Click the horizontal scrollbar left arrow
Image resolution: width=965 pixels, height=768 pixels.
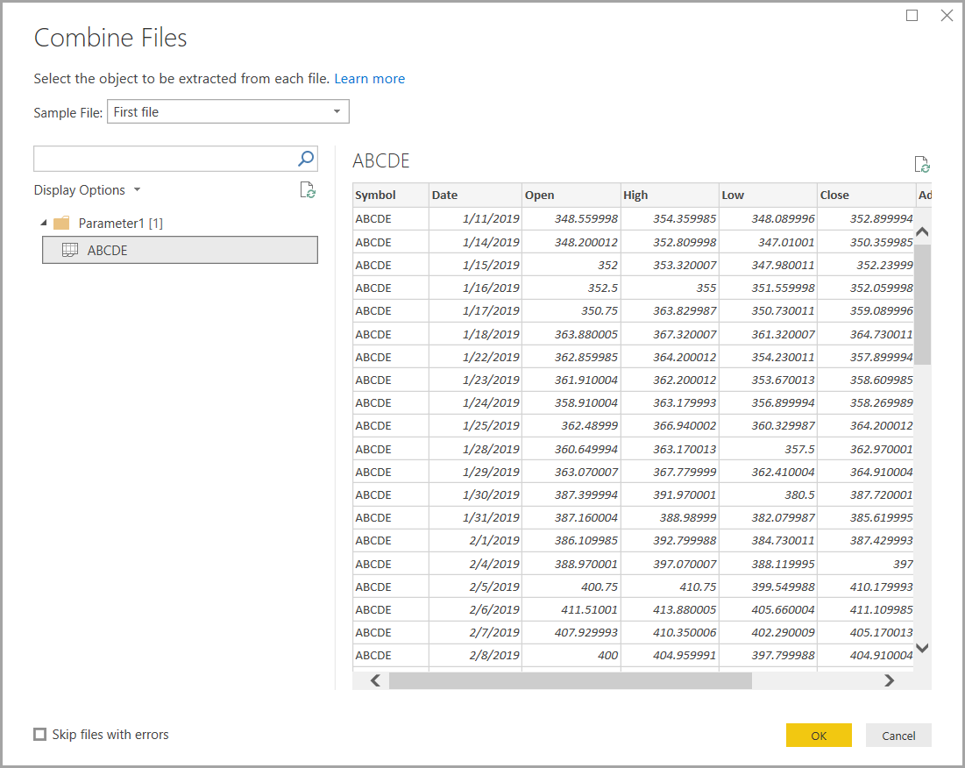point(375,680)
